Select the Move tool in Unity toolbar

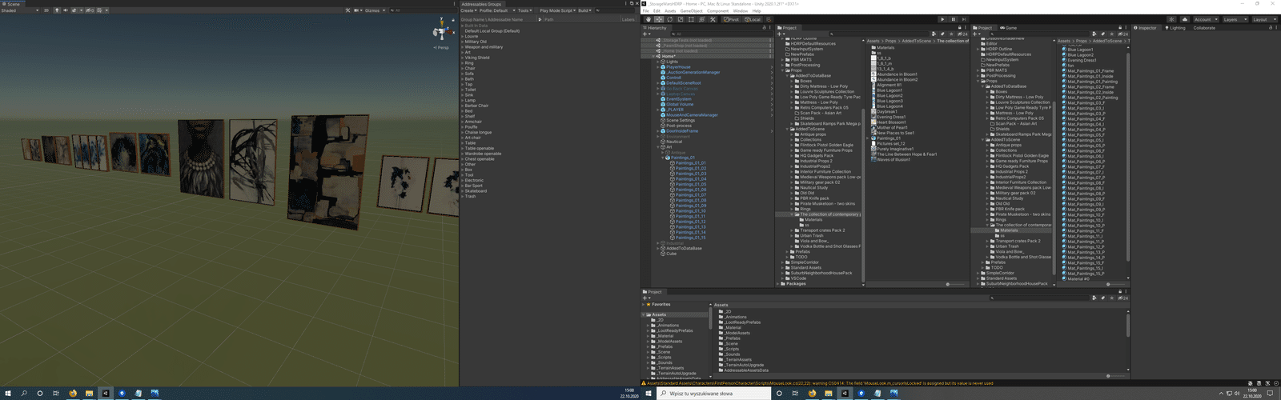(x=659, y=19)
